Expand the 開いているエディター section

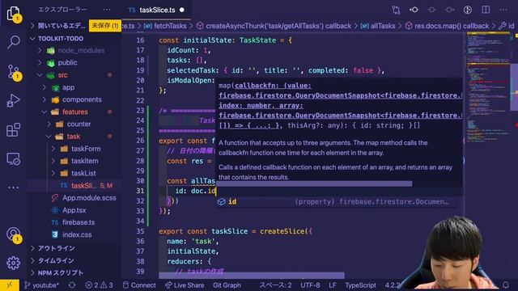pyautogui.click(x=62, y=26)
